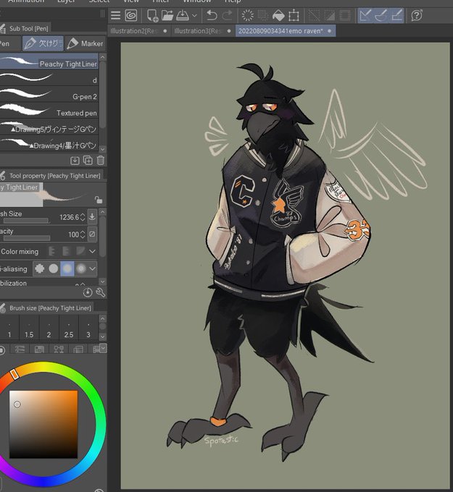Click sub tool list scroll up arrow

coord(102,57)
